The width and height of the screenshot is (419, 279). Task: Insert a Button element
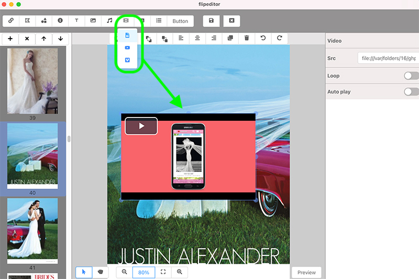tap(180, 21)
